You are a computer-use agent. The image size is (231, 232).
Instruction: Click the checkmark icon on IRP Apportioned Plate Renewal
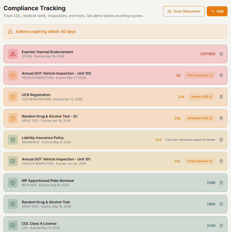pos(12,182)
